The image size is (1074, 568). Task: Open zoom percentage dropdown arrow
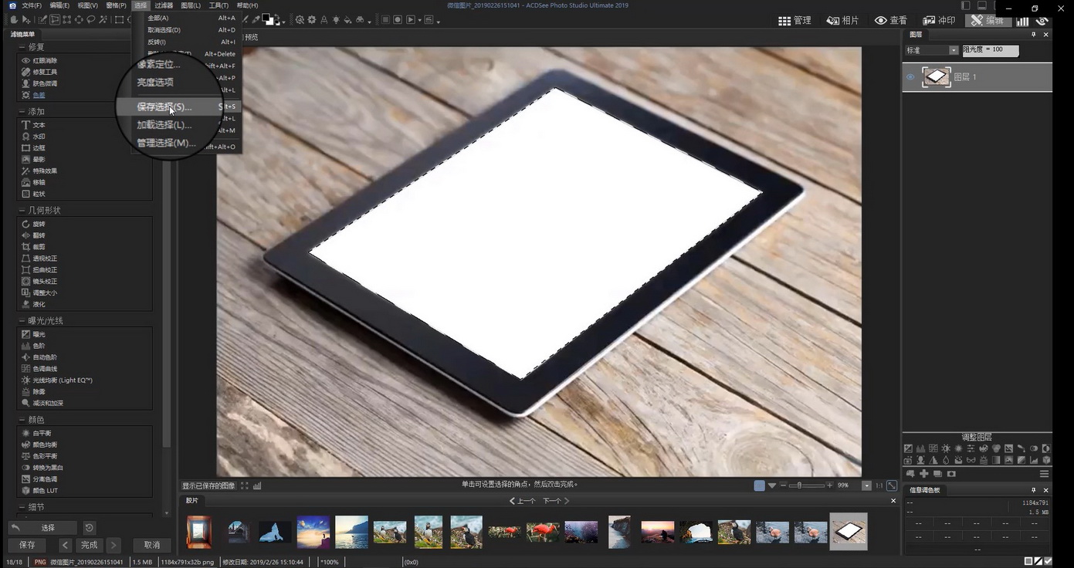coord(866,485)
